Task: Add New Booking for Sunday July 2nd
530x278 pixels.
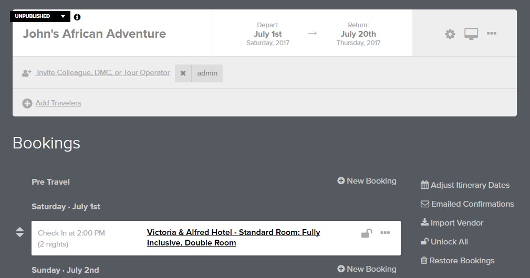Action: pos(367,269)
